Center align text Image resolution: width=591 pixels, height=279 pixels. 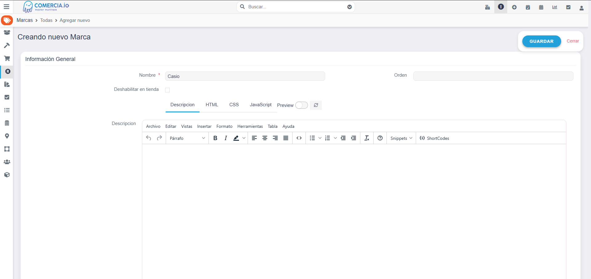265,138
